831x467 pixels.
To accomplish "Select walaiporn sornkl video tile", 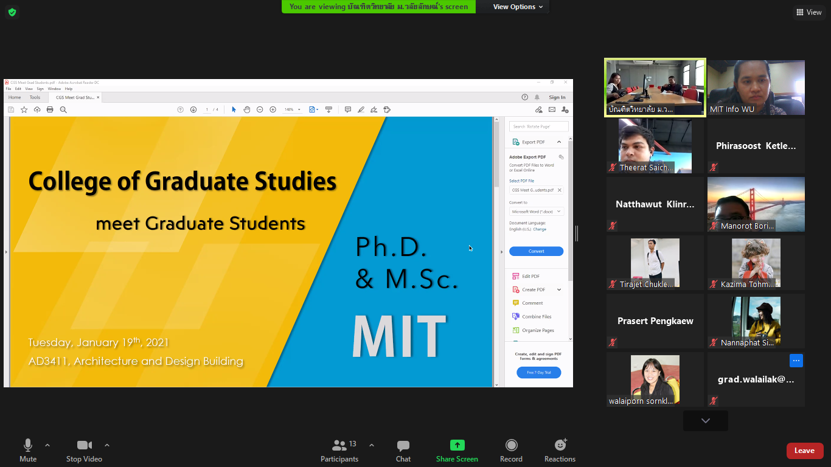I will coord(655,379).
